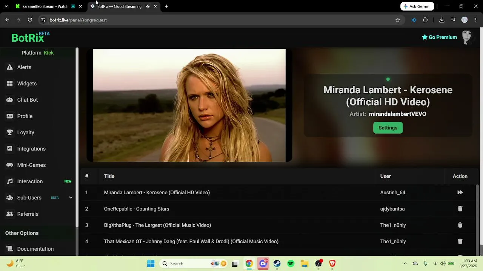Screen dimensions: 483x271
Task: Skip the Miranda Lambert Kerosene song
Action: coord(460,192)
